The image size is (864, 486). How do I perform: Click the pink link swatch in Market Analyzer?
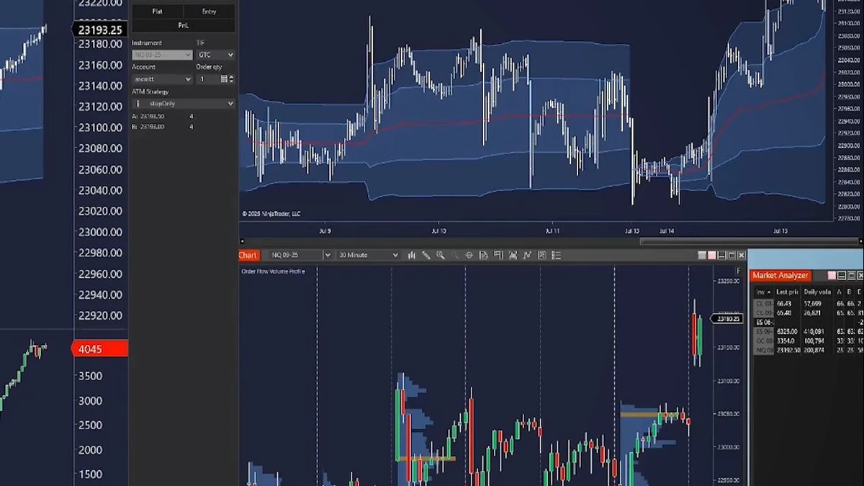pos(832,276)
